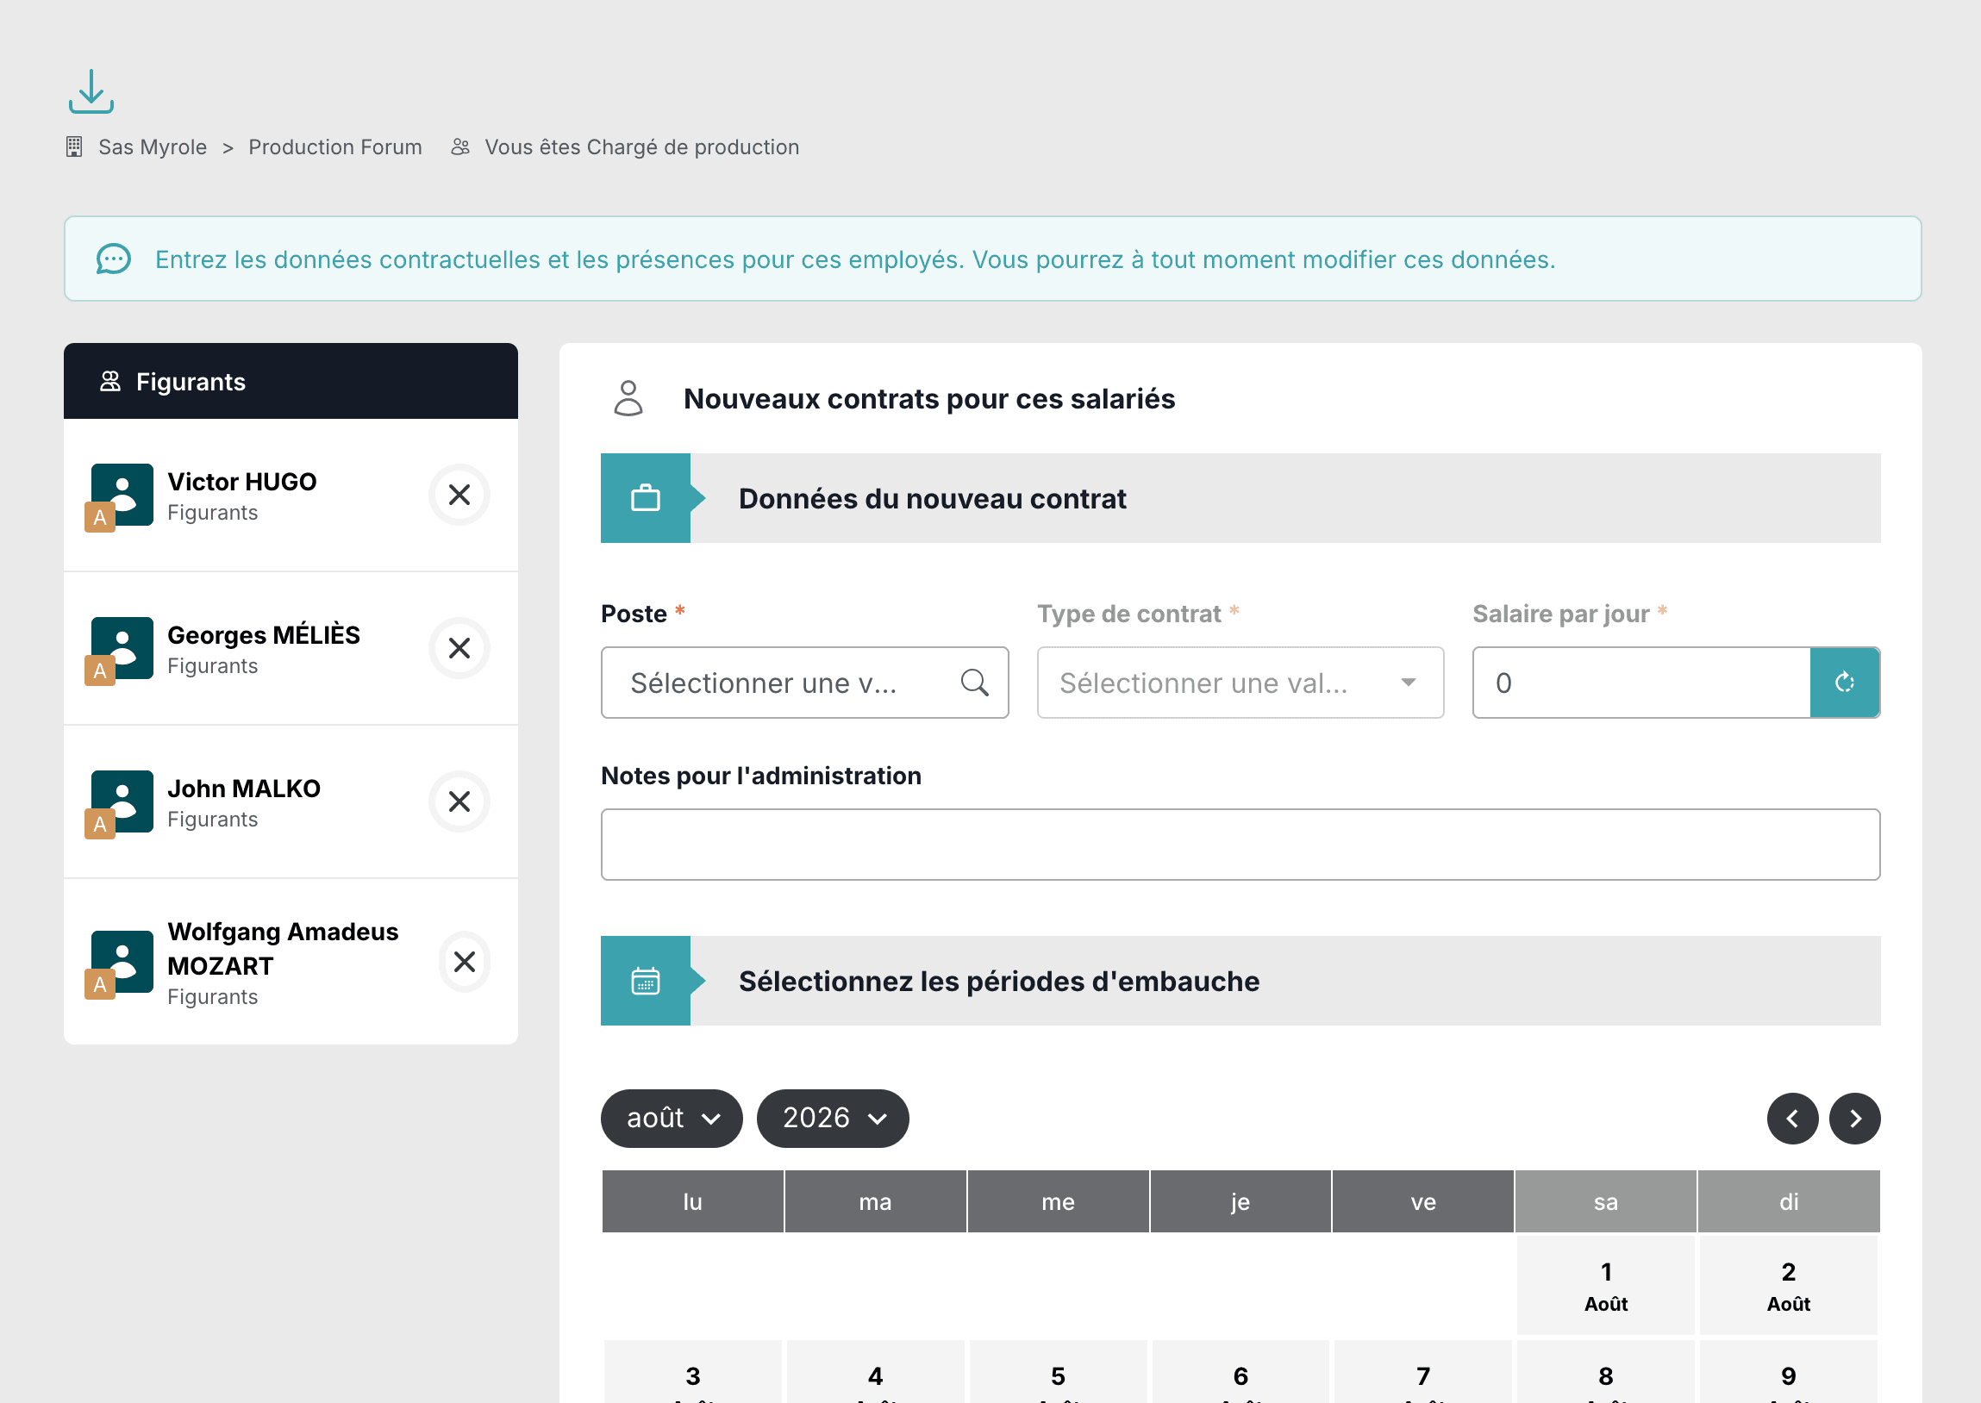1981x1403 pixels.
Task: Select day 7 in the calendar
Action: point(1423,1372)
